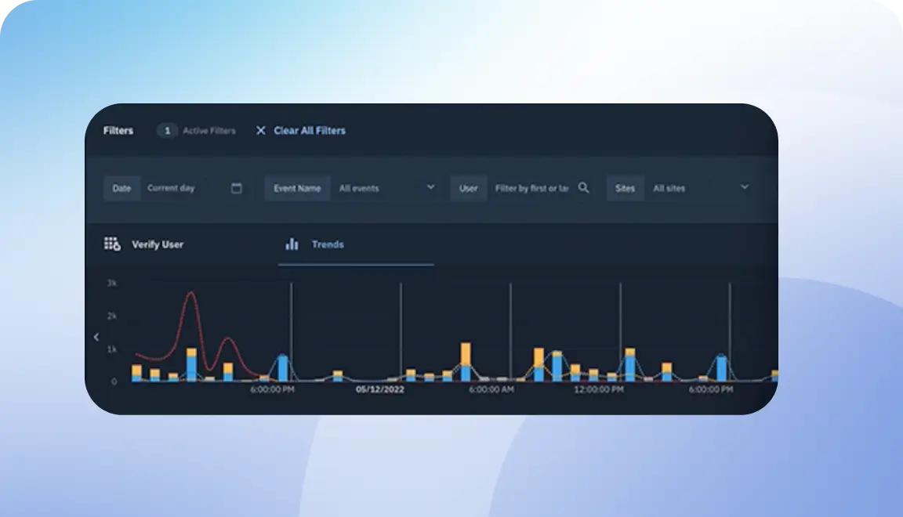This screenshot has width=903, height=517.
Task: Click the Event Name filter label
Action: (x=297, y=188)
